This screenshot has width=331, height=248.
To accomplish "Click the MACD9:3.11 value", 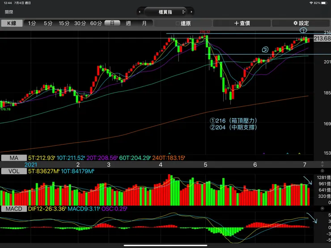I will click(84, 209).
